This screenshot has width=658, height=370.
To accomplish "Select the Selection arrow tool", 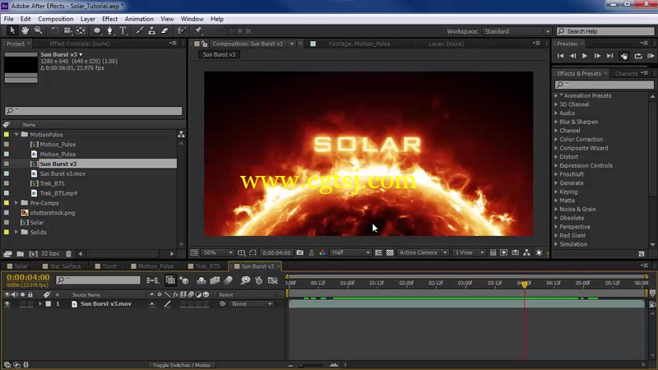I will point(12,30).
